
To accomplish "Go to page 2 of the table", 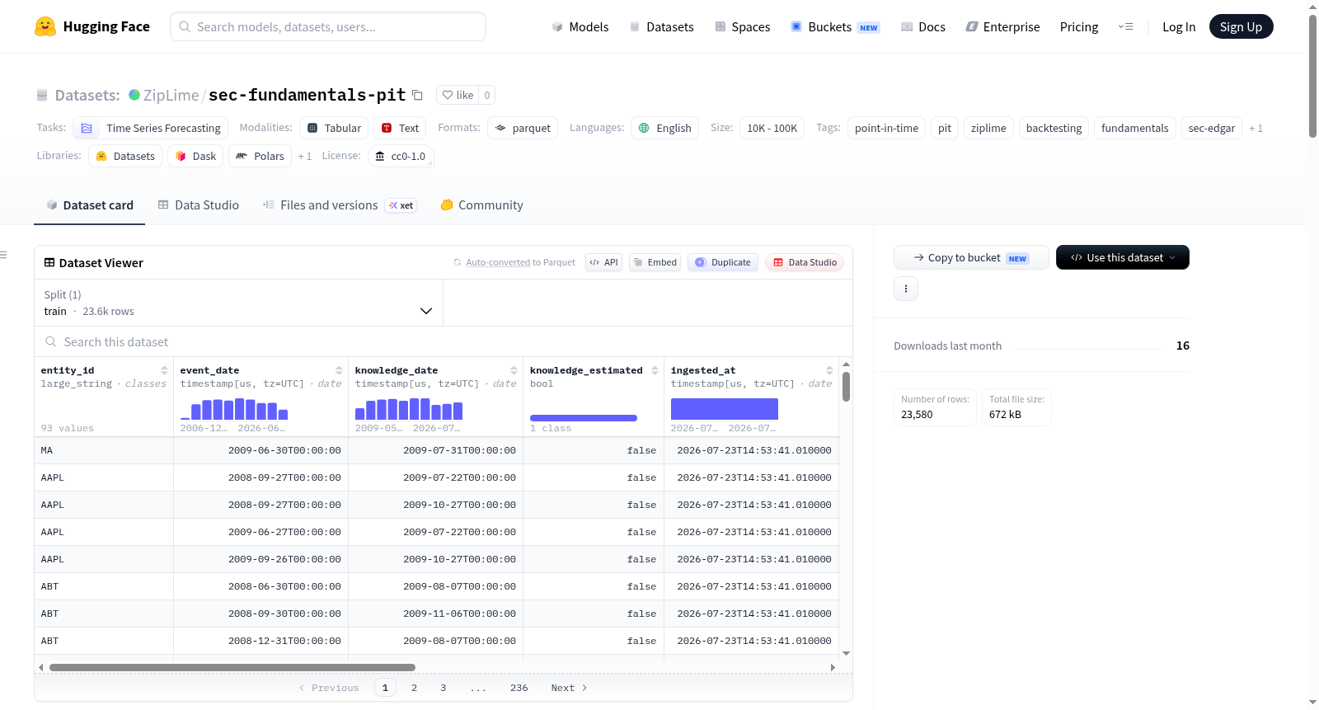I will (x=414, y=688).
